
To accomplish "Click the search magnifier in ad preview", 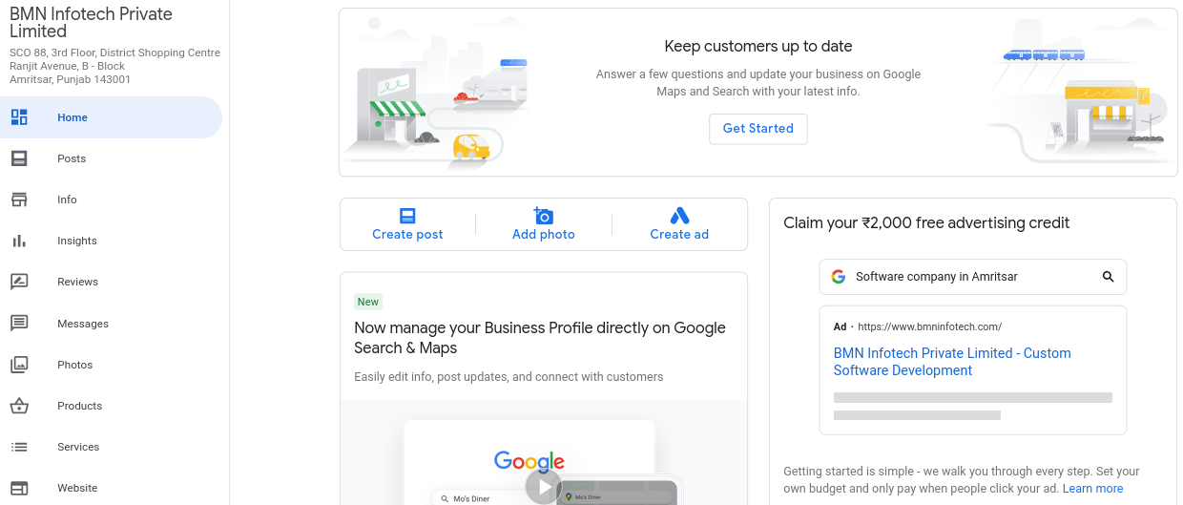I will (1109, 277).
